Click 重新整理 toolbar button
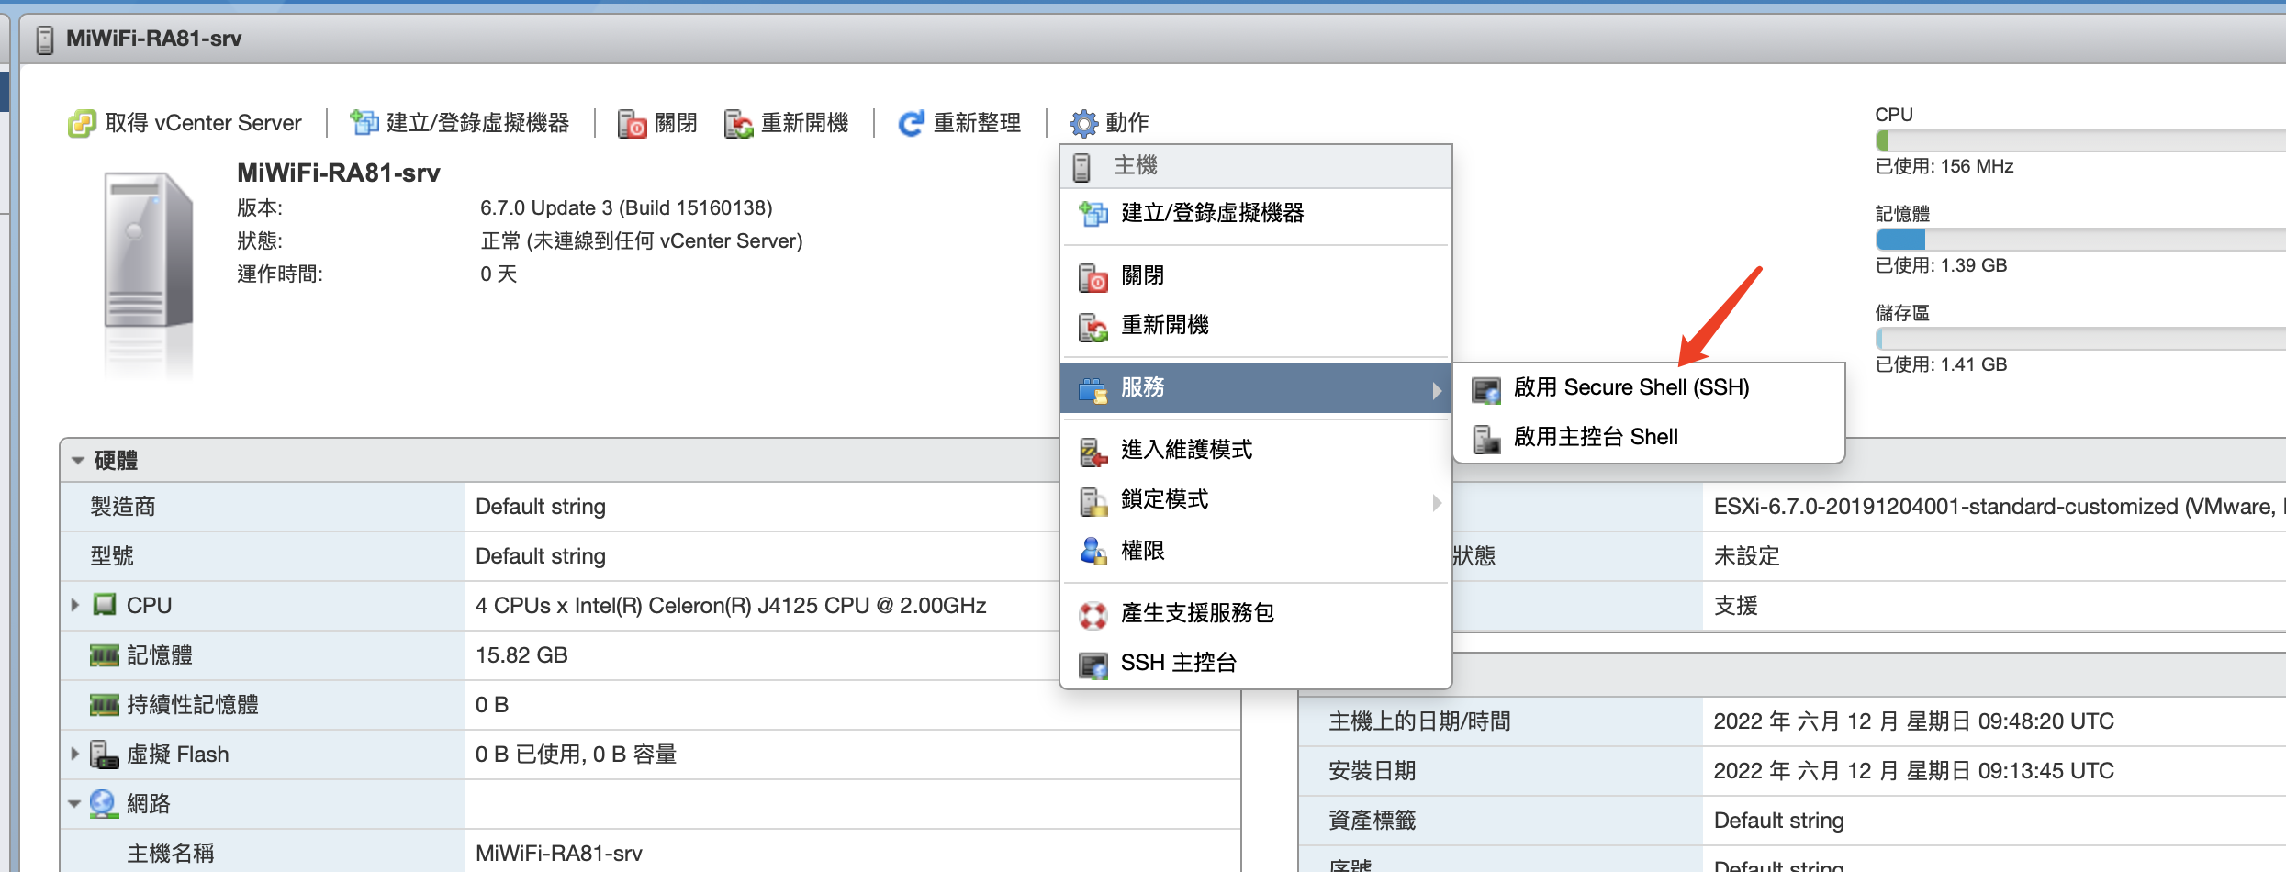2286x872 pixels. 958,123
